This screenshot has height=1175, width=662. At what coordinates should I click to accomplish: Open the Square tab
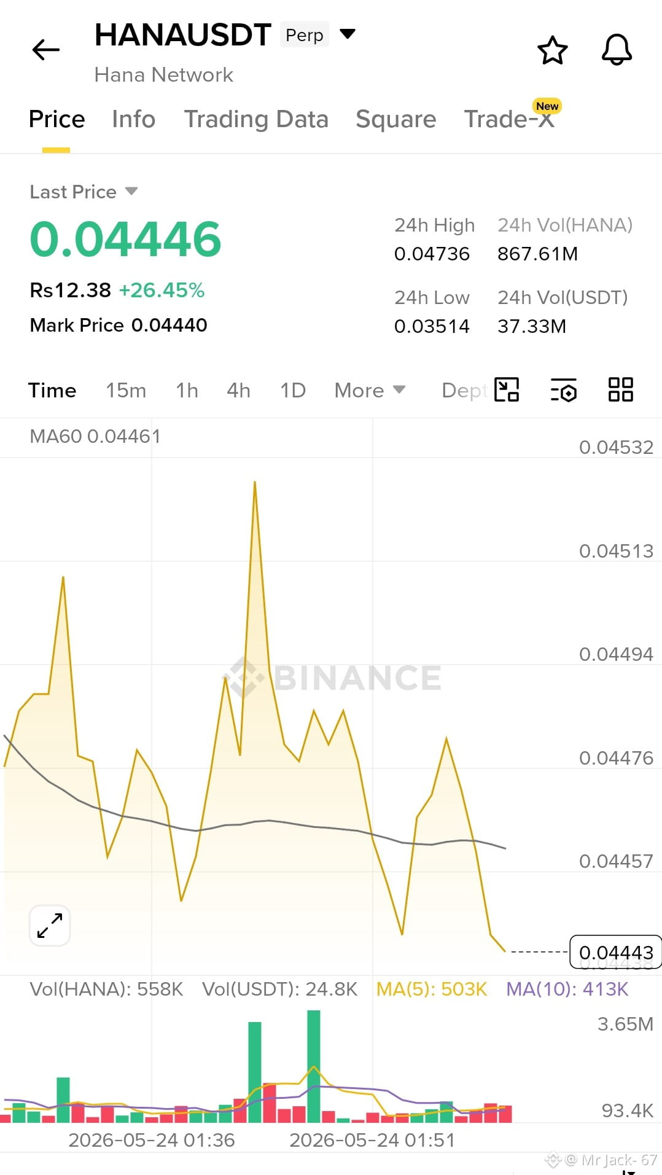click(395, 119)
